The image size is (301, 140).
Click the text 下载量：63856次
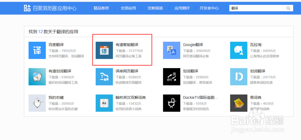click(61, 77)
